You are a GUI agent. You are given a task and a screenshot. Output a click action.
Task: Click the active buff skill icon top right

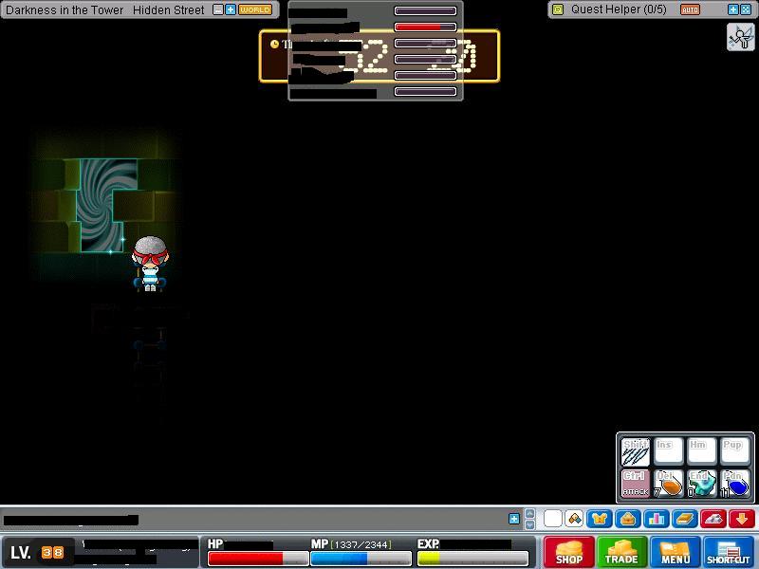click(x=741, y=37)
